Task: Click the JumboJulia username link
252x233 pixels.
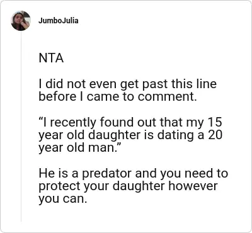Action: click(x=59, y=21)
